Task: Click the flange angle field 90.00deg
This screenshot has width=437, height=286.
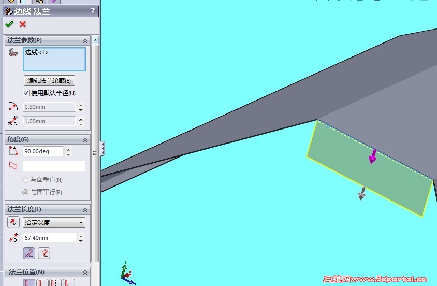Action: click(x=43, y=151)
